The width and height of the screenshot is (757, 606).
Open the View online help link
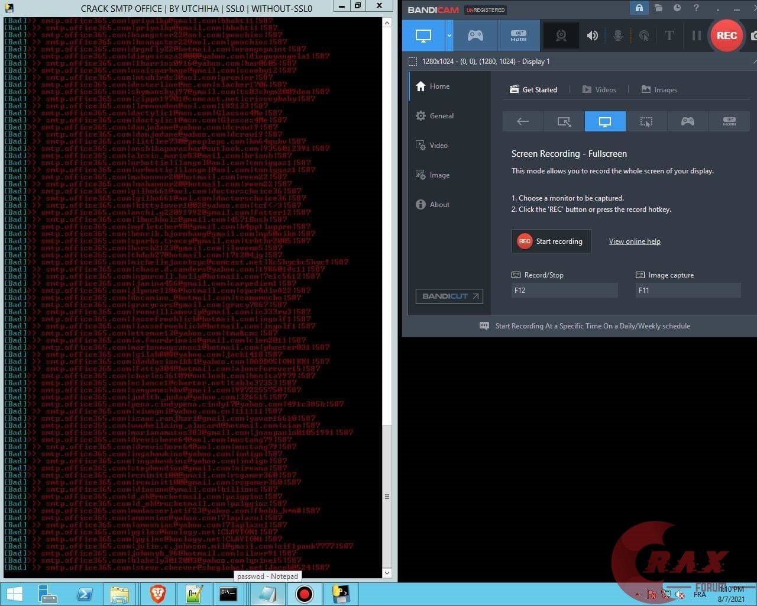pos(635,241)
